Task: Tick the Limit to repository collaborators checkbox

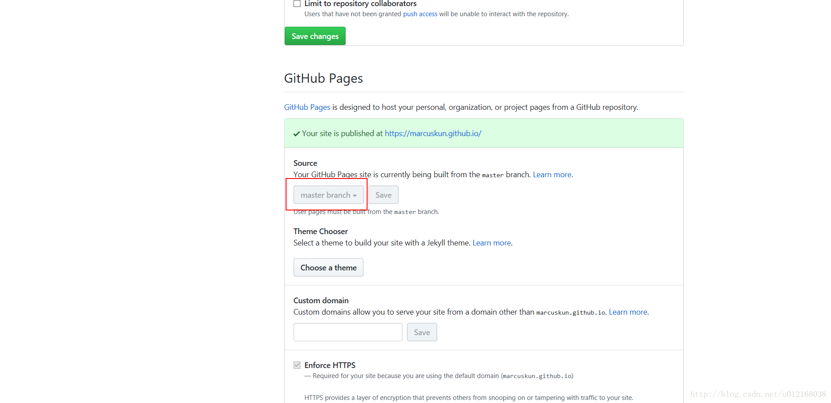Action: (297, 4)
